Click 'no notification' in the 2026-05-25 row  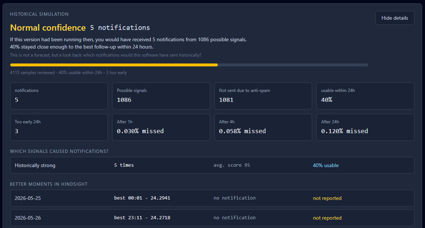click(235, 198)
